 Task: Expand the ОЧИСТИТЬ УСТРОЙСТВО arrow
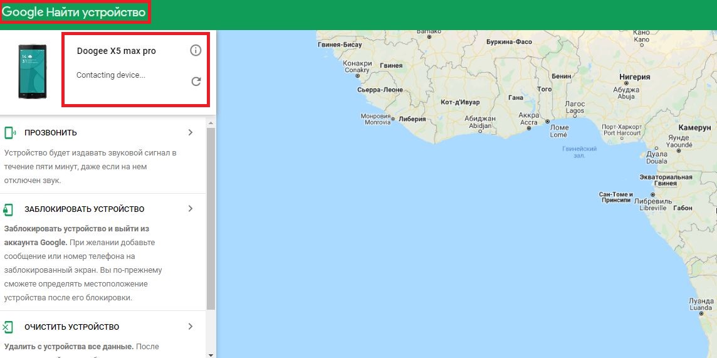coord(191,327)
